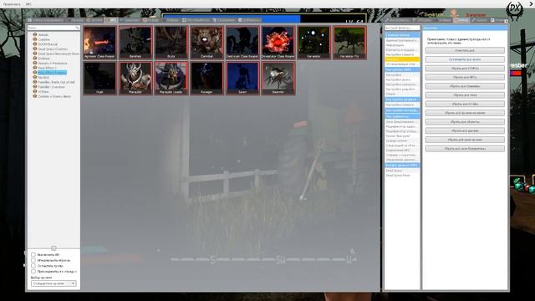Spawn the Aggressor Class Reaper NPC
Viewport: 535px width, 301px height.
click(99, 43)
